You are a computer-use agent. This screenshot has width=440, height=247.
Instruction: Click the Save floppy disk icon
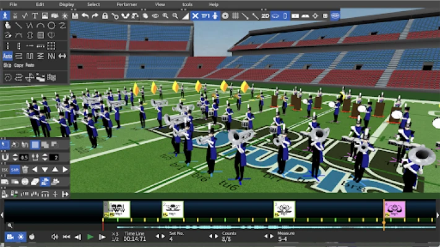(75, 15)
